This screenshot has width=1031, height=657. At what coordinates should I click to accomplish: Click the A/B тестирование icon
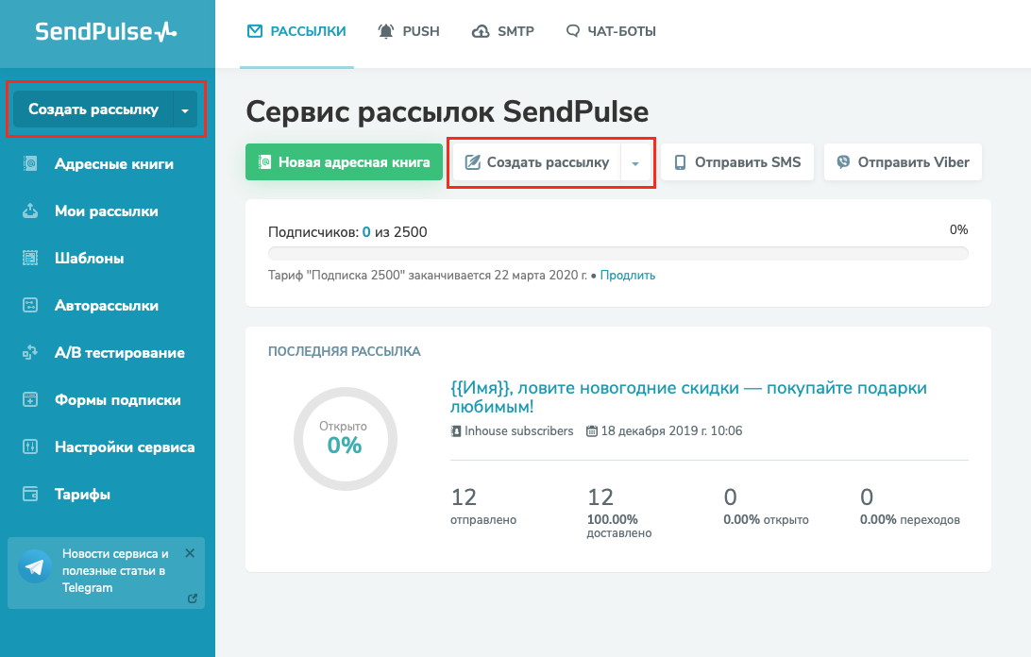tap(30, 352)
